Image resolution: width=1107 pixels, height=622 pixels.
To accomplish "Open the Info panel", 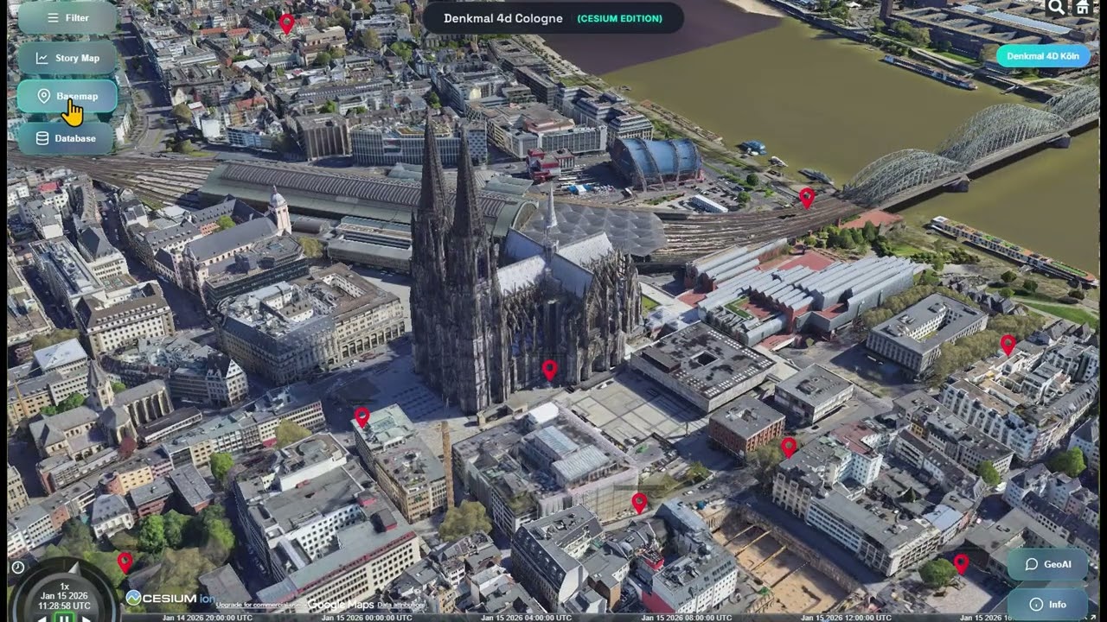I will pyautogui.click(x=1047, y=605).
